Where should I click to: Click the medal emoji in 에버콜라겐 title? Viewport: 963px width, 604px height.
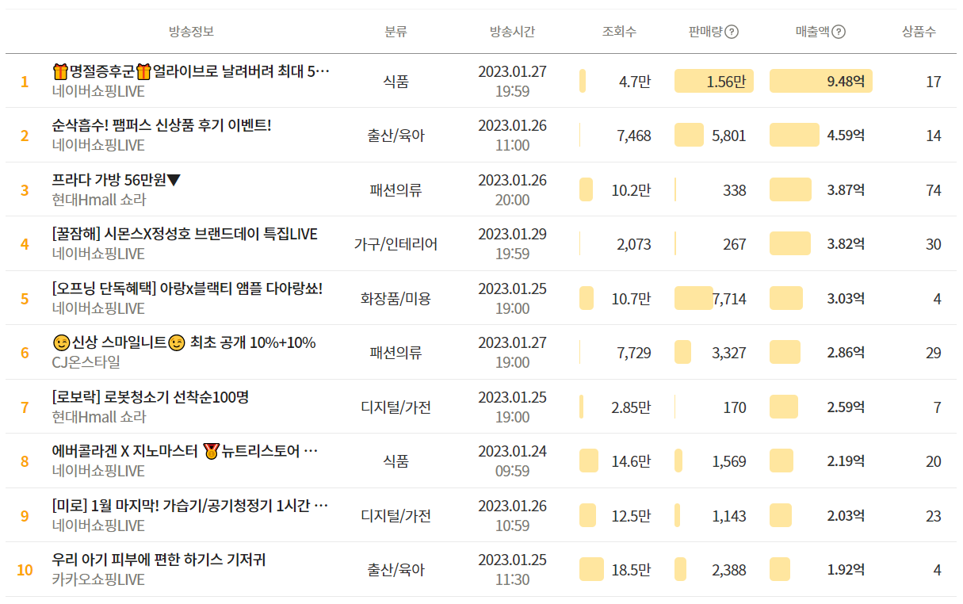[x=211, y=452]
